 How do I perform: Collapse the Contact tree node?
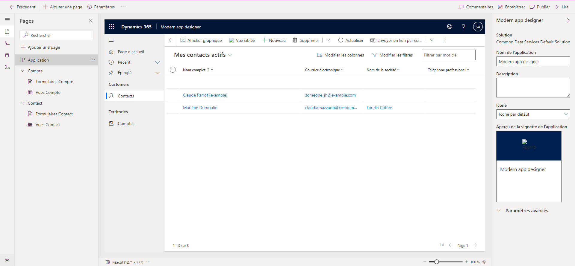(x=22, y=103)
